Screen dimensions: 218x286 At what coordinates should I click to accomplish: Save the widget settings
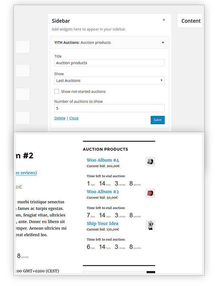tap(158, 120)
